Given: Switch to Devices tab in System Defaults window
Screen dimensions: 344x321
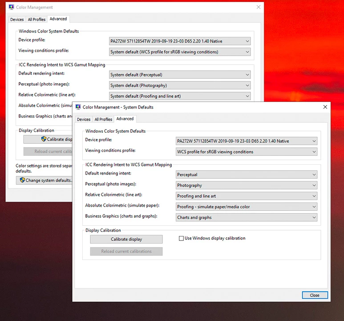Looking at the screenshot, I should click(x=84, y=119).
